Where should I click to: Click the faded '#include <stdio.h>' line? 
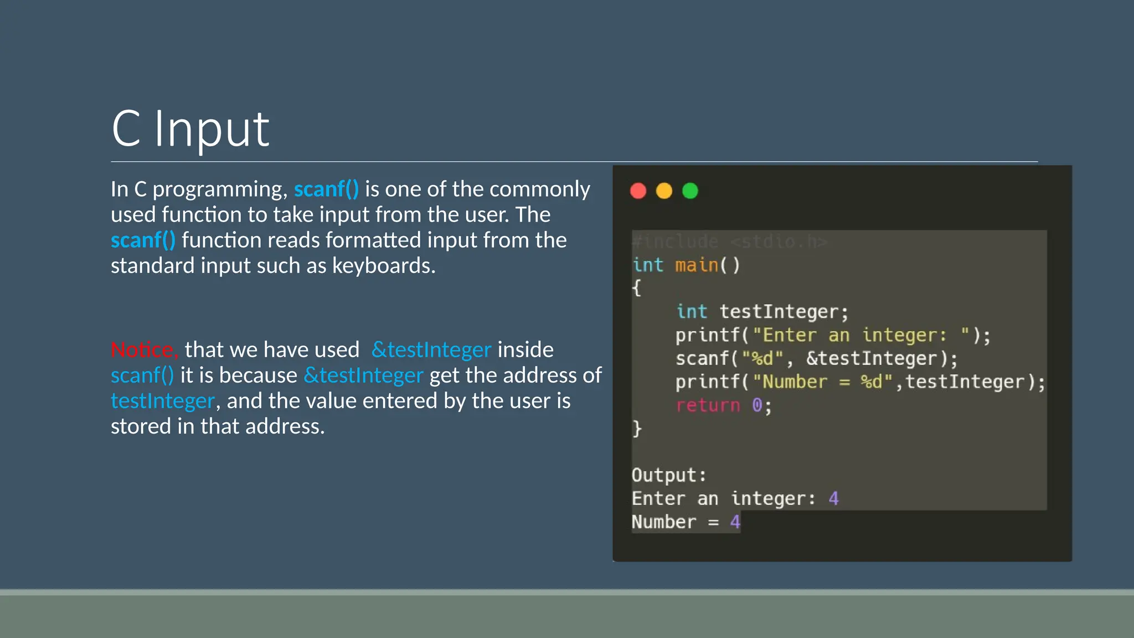(730, 241)
